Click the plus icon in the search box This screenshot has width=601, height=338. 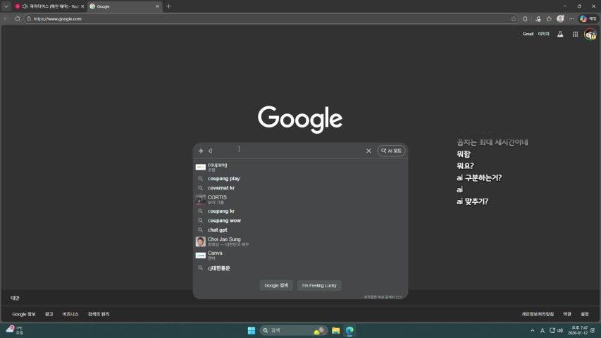(201, 151)
